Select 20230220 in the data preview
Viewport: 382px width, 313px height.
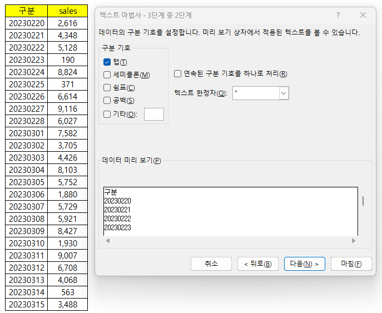coord(118,201)
